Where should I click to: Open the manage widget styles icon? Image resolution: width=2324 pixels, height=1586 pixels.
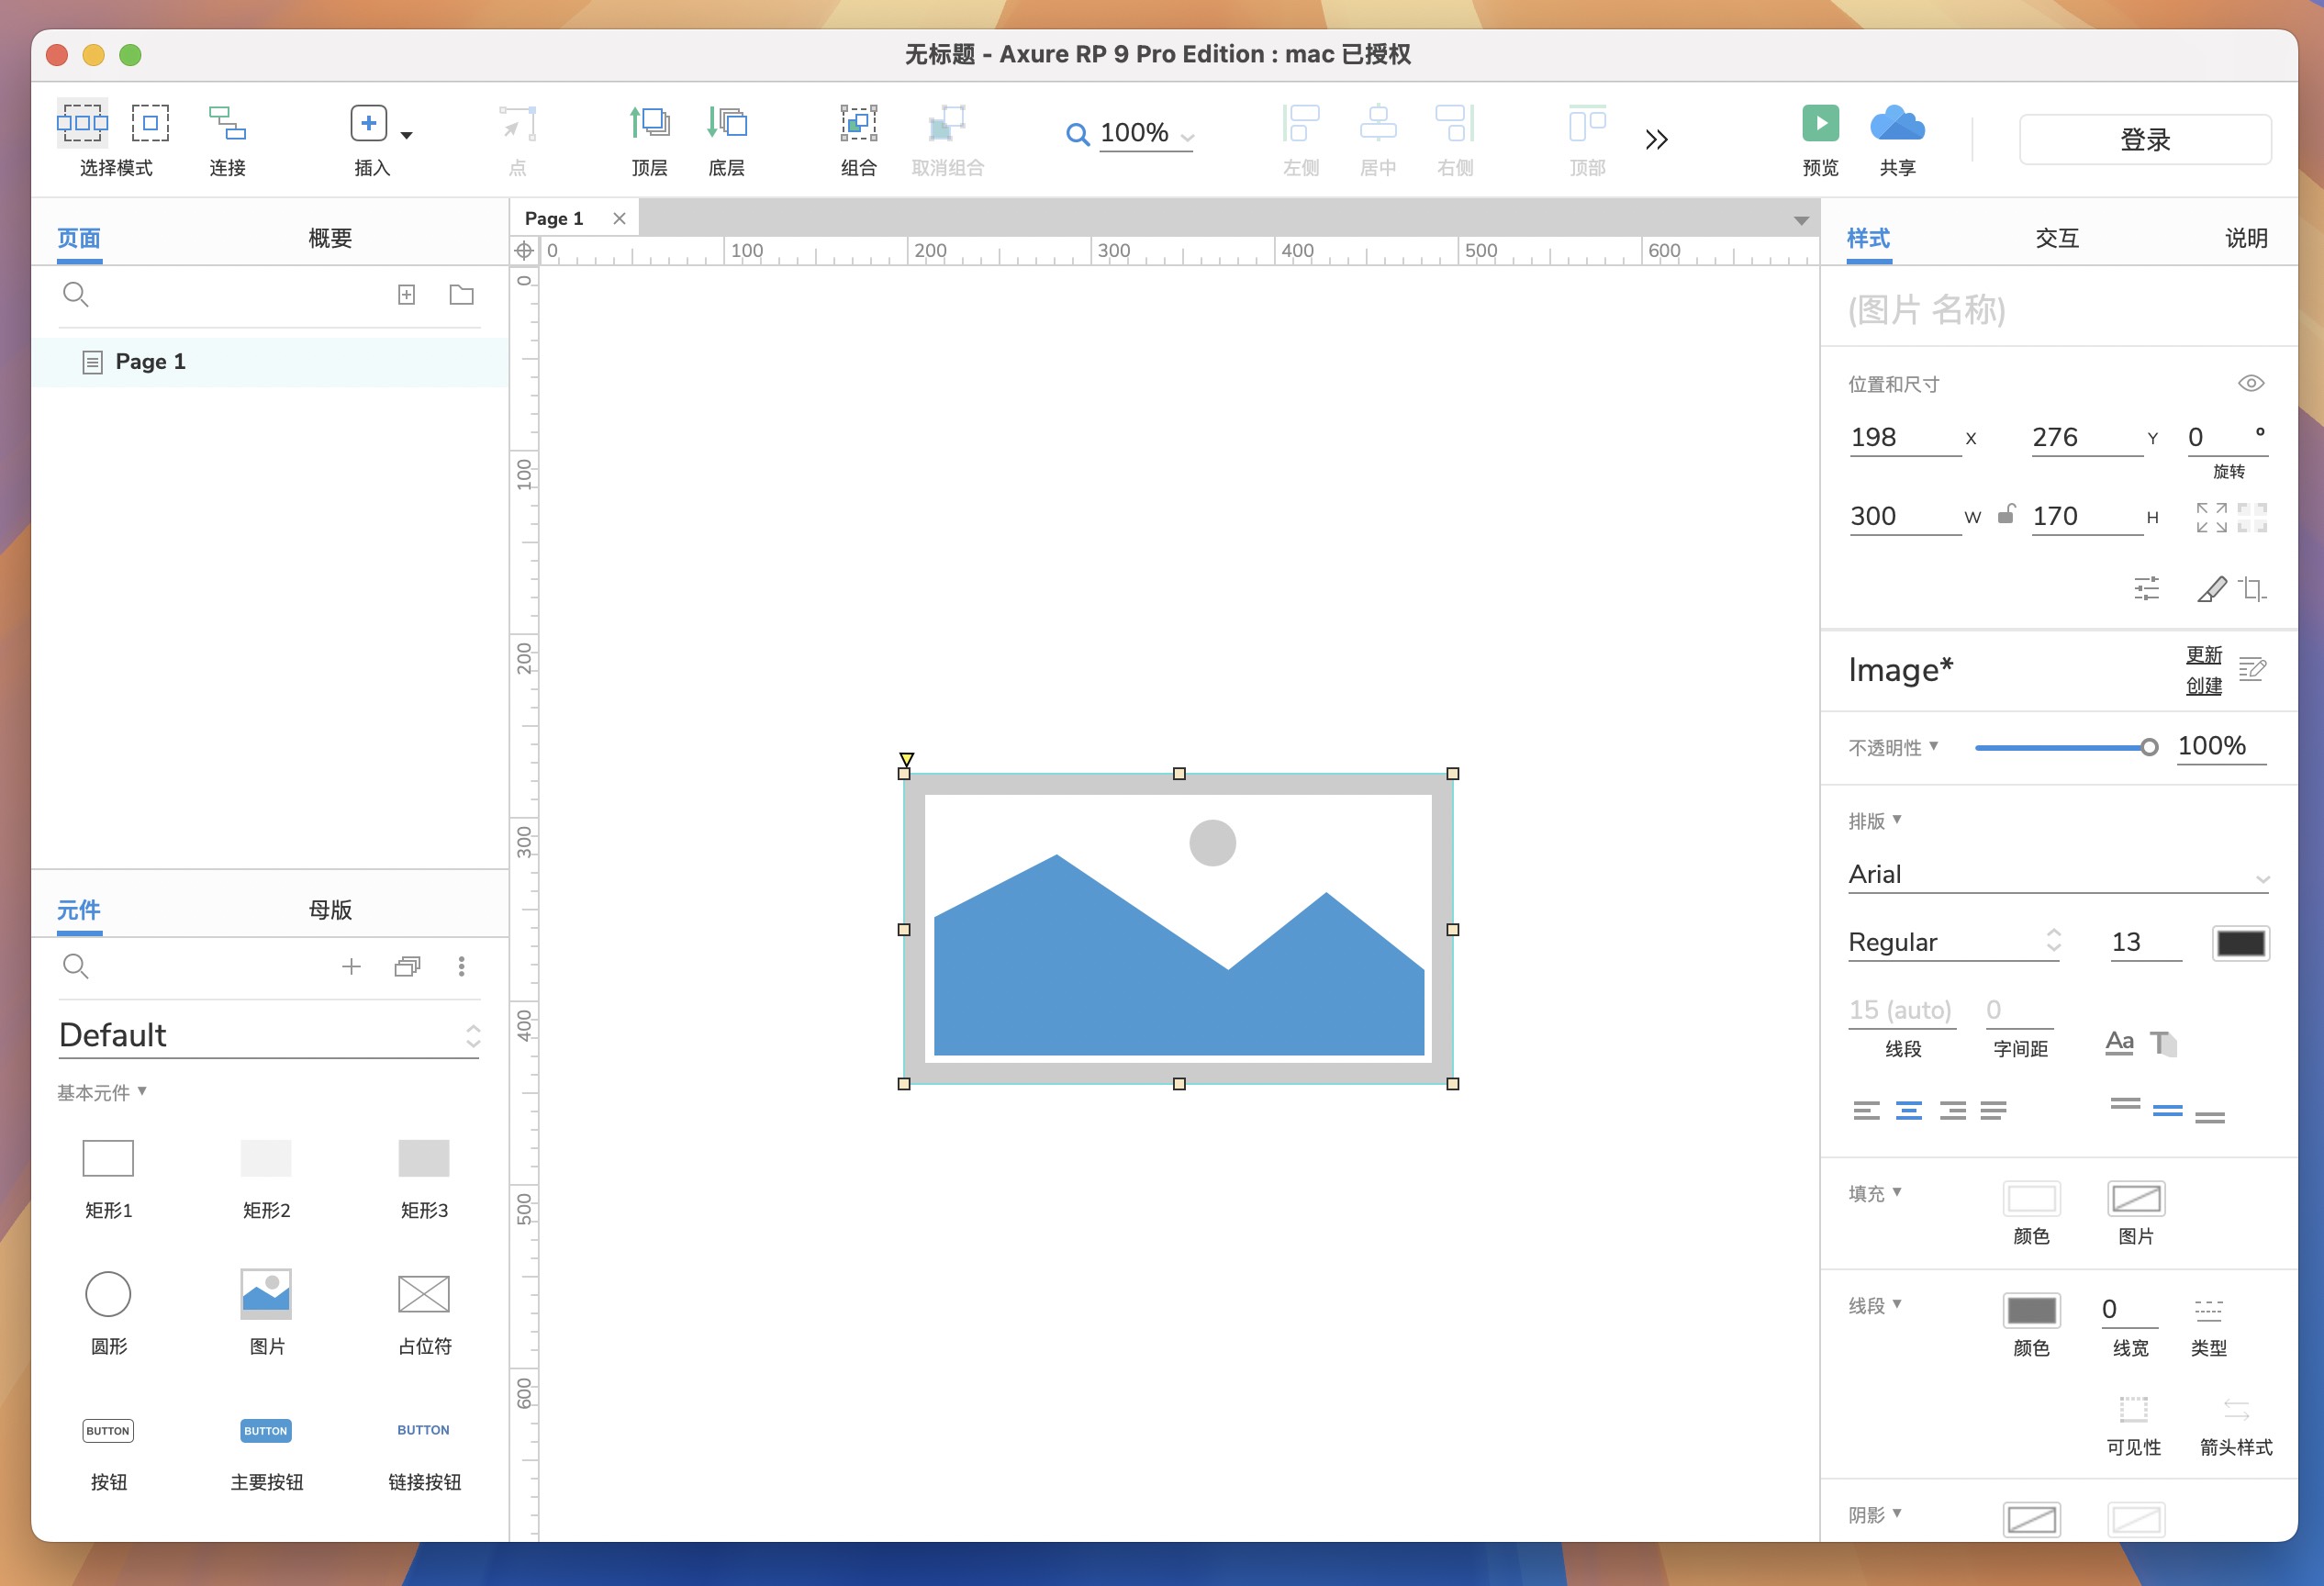pyautogui.click(x=2252, y=669)
